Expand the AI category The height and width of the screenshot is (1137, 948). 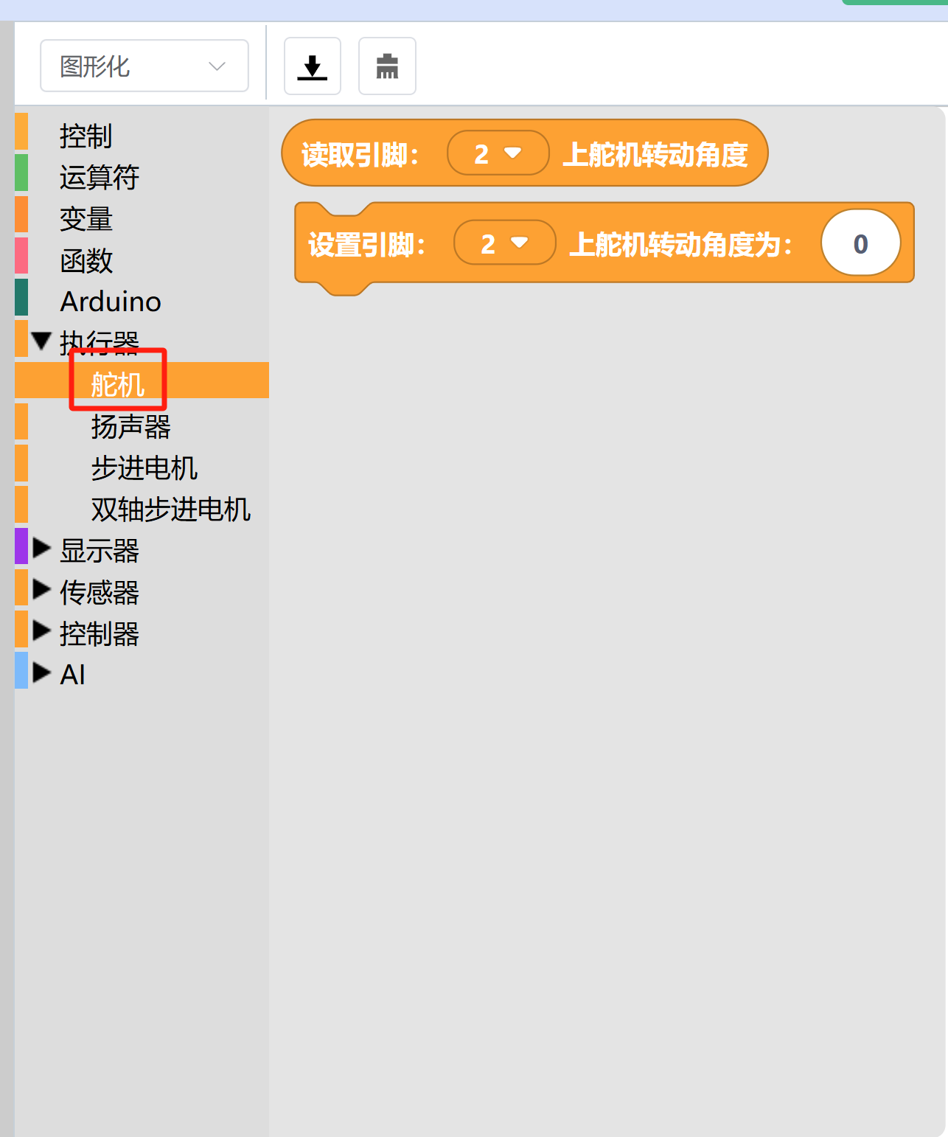click(x=42, y=672)
